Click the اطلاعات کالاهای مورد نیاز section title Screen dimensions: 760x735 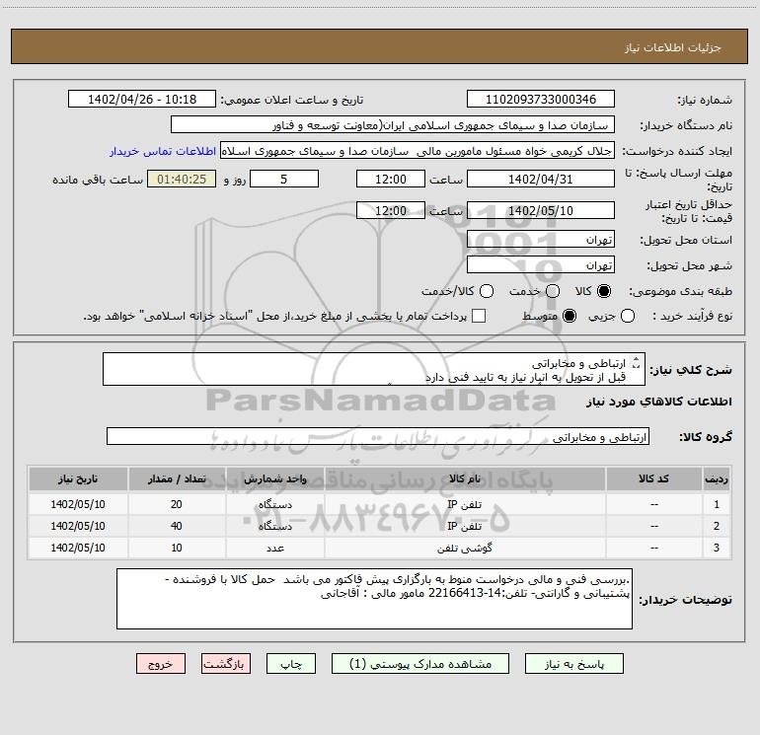coord(659,402)
